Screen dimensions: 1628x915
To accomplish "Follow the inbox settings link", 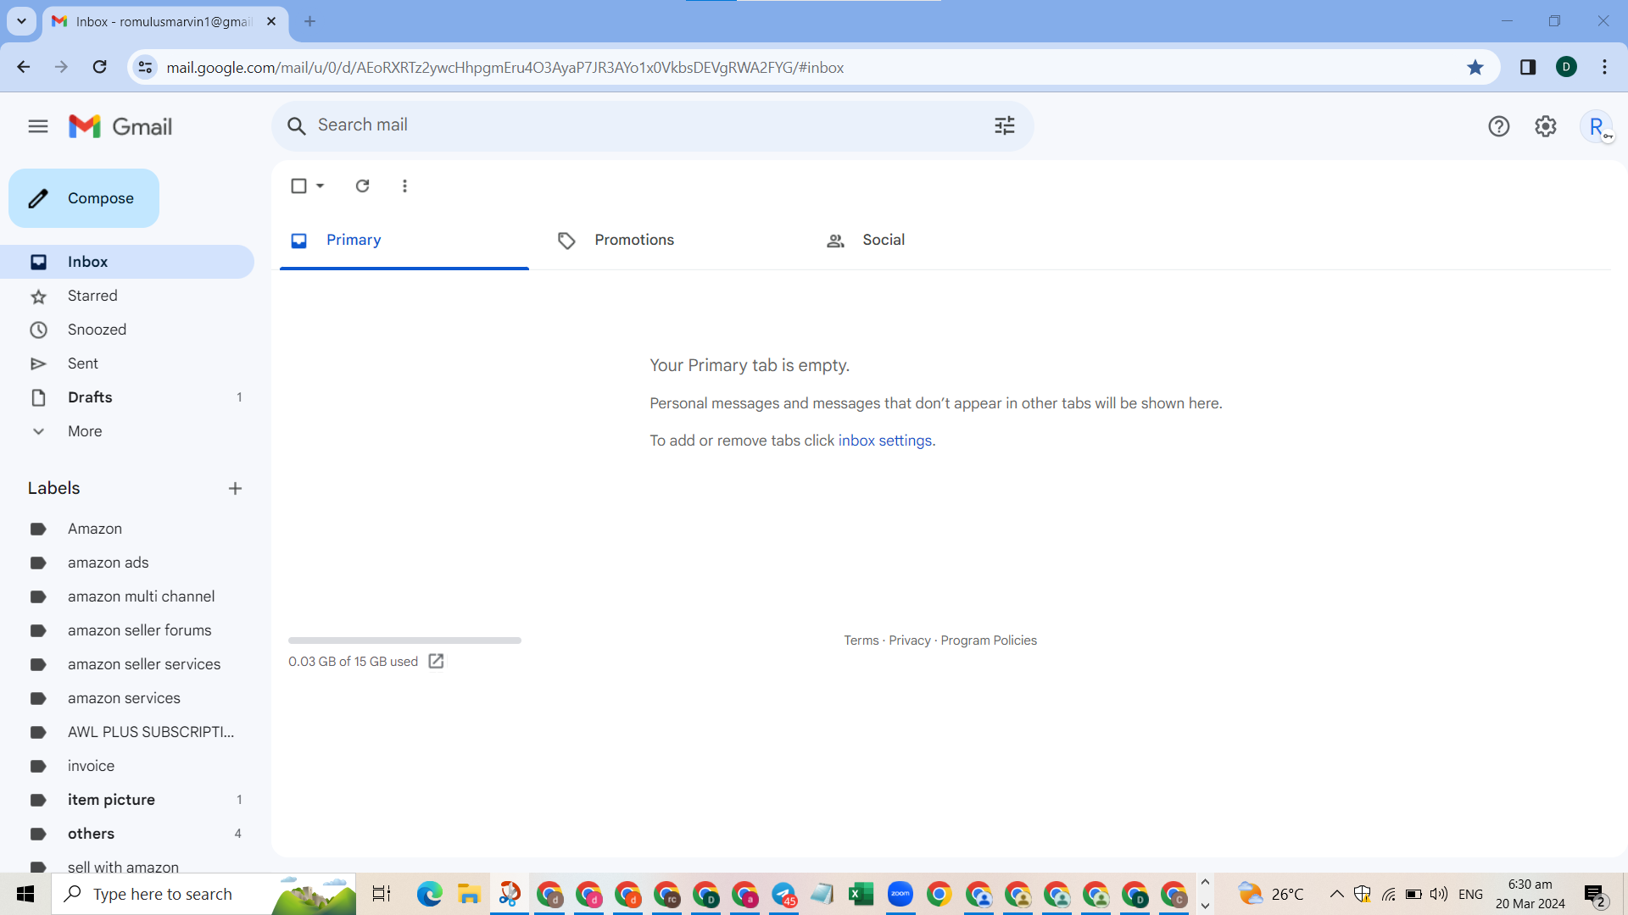I will 884,441.
